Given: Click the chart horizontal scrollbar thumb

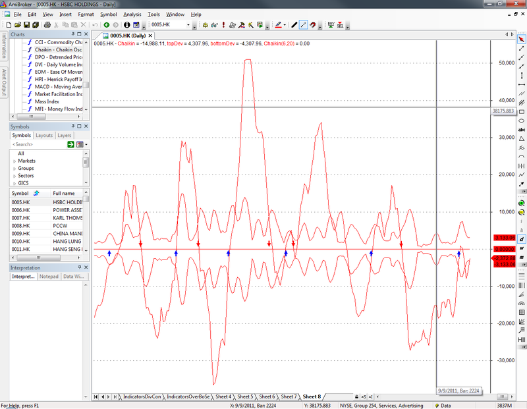Looking at the screenshot, I should (502, 397).
